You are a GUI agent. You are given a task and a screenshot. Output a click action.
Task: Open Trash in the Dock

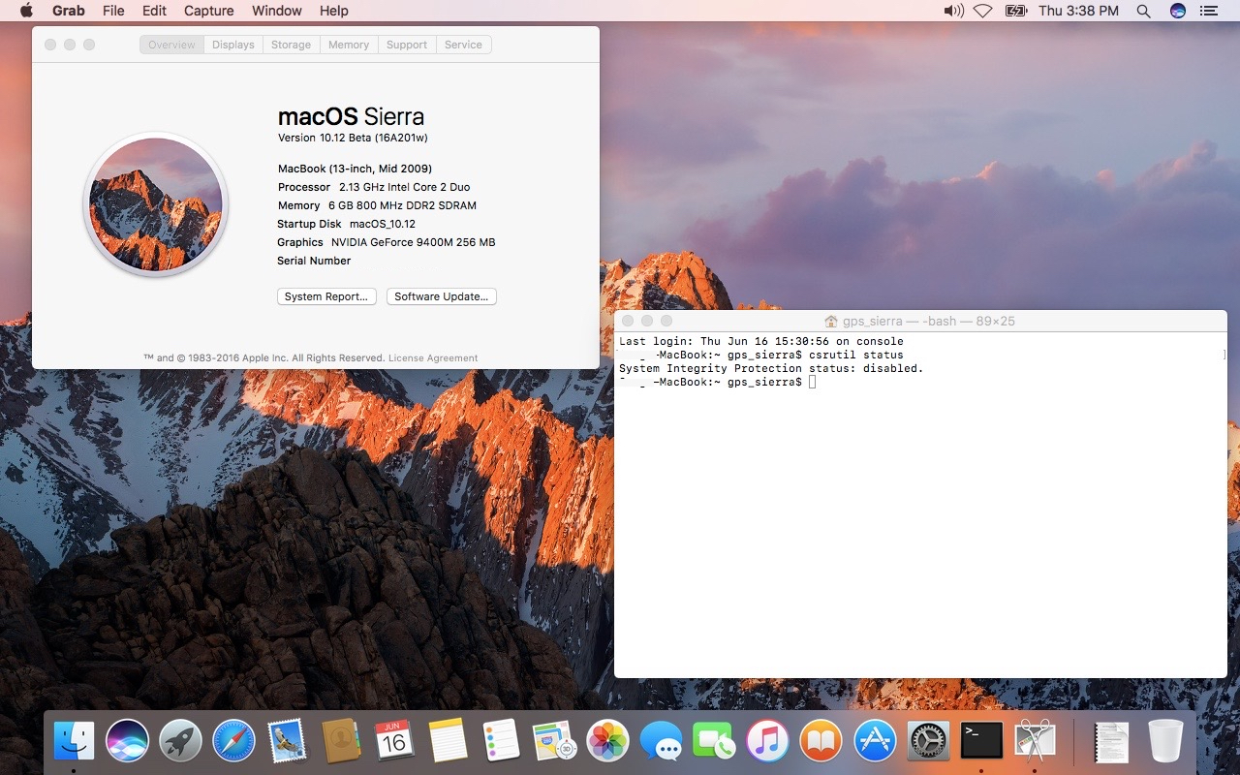(1165, 741)
